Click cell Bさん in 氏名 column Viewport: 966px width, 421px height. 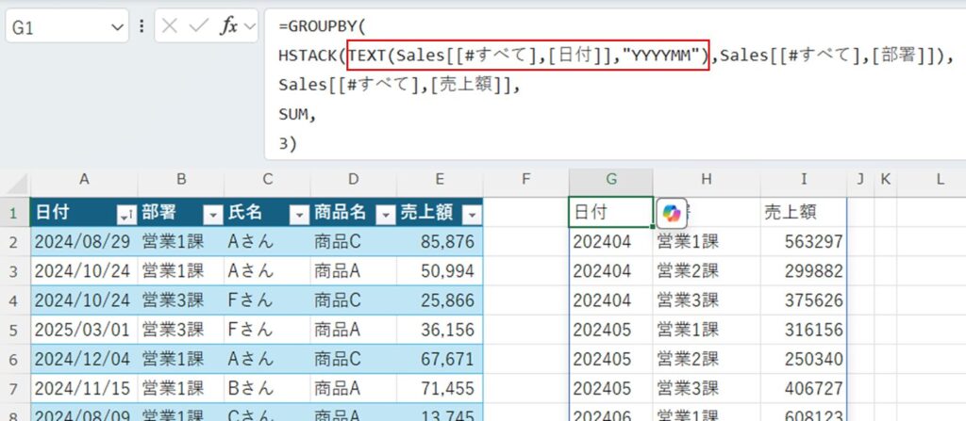click(x=267, y=388)
